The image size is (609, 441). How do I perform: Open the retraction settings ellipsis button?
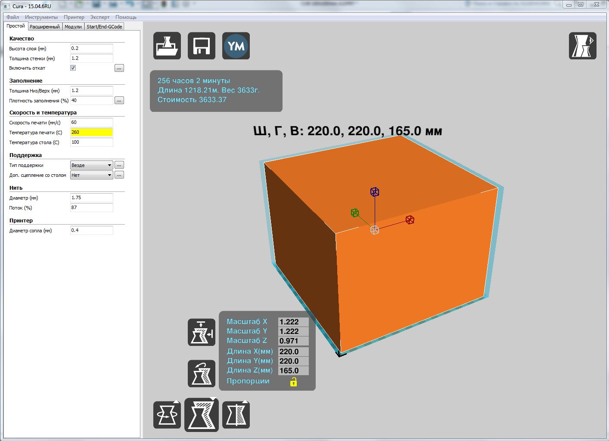point(119,68)
